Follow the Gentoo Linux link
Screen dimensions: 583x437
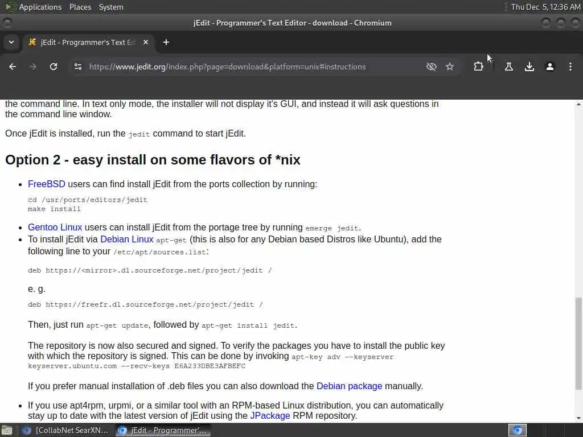pyautogui.click(x=55, y=227)
